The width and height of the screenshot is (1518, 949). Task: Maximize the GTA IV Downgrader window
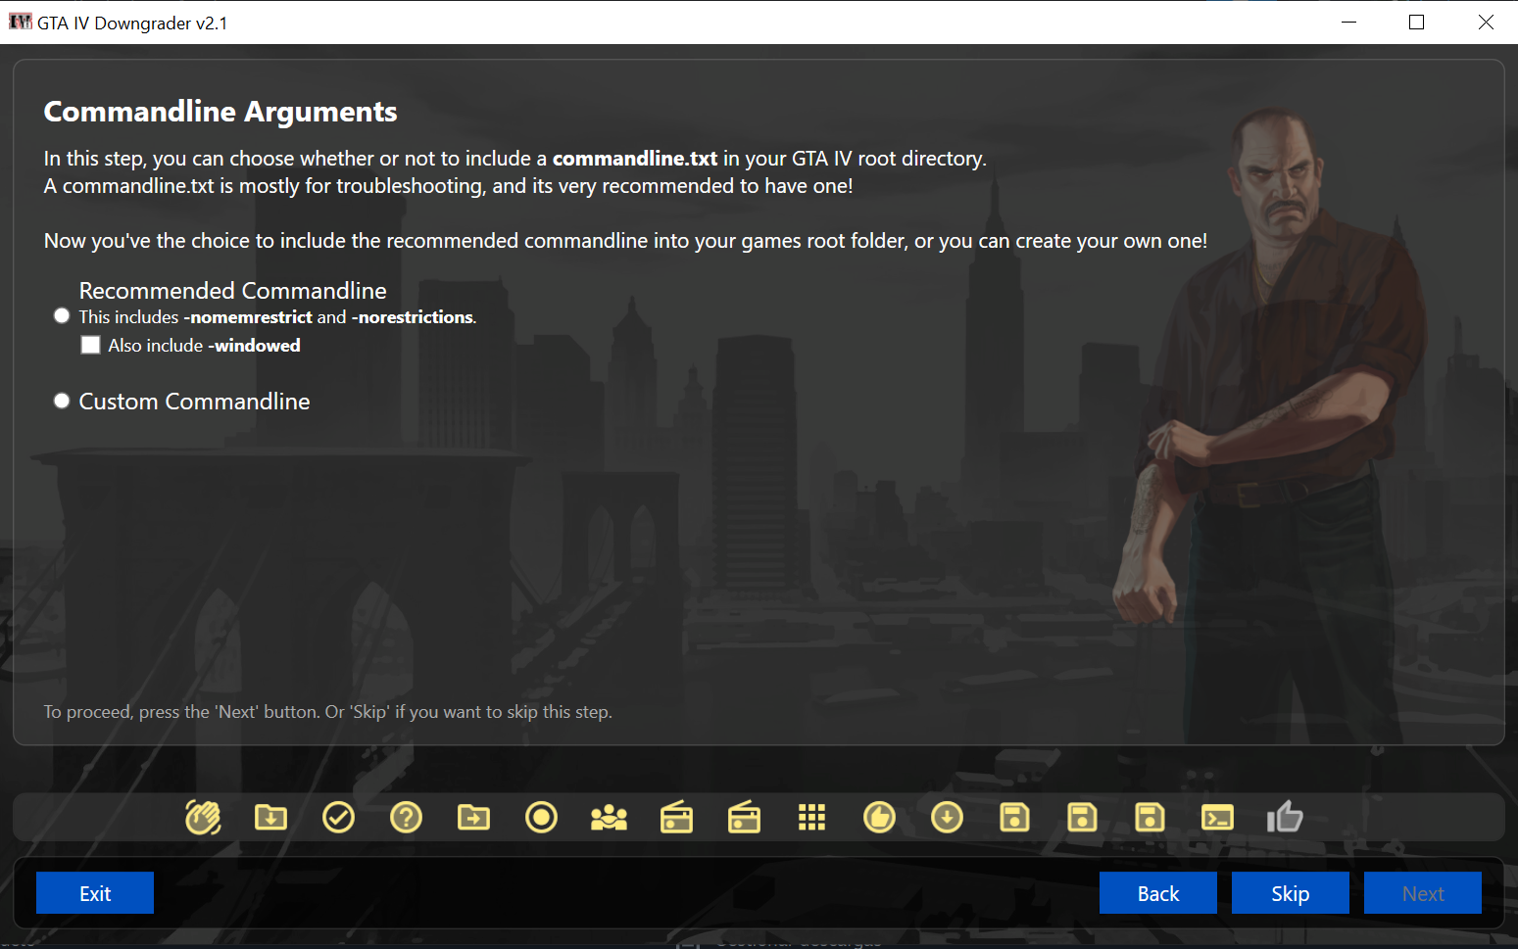[x=1416, y=22]
